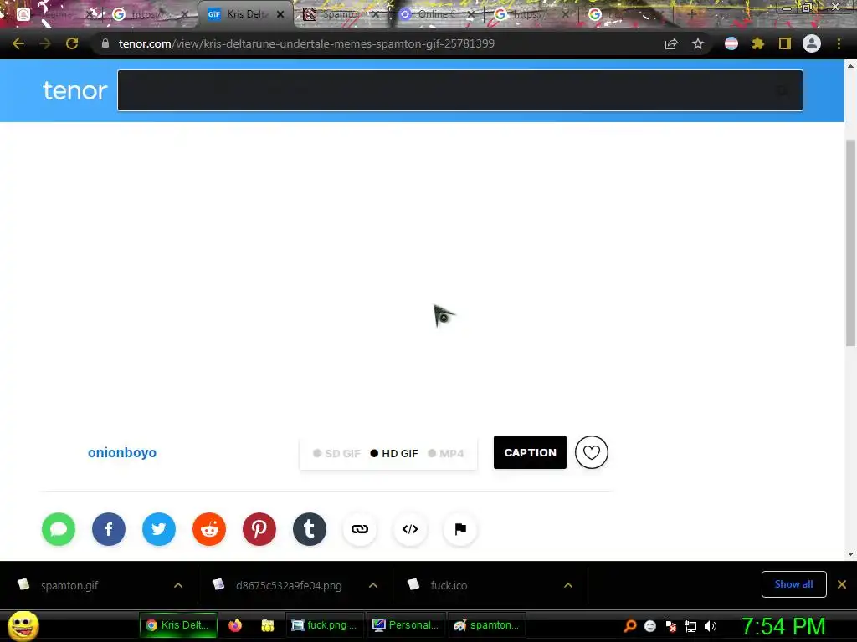The height and width of the screenshot is (642, 857).
Task: Focus the tenor search box
Action: coord(460,90)
